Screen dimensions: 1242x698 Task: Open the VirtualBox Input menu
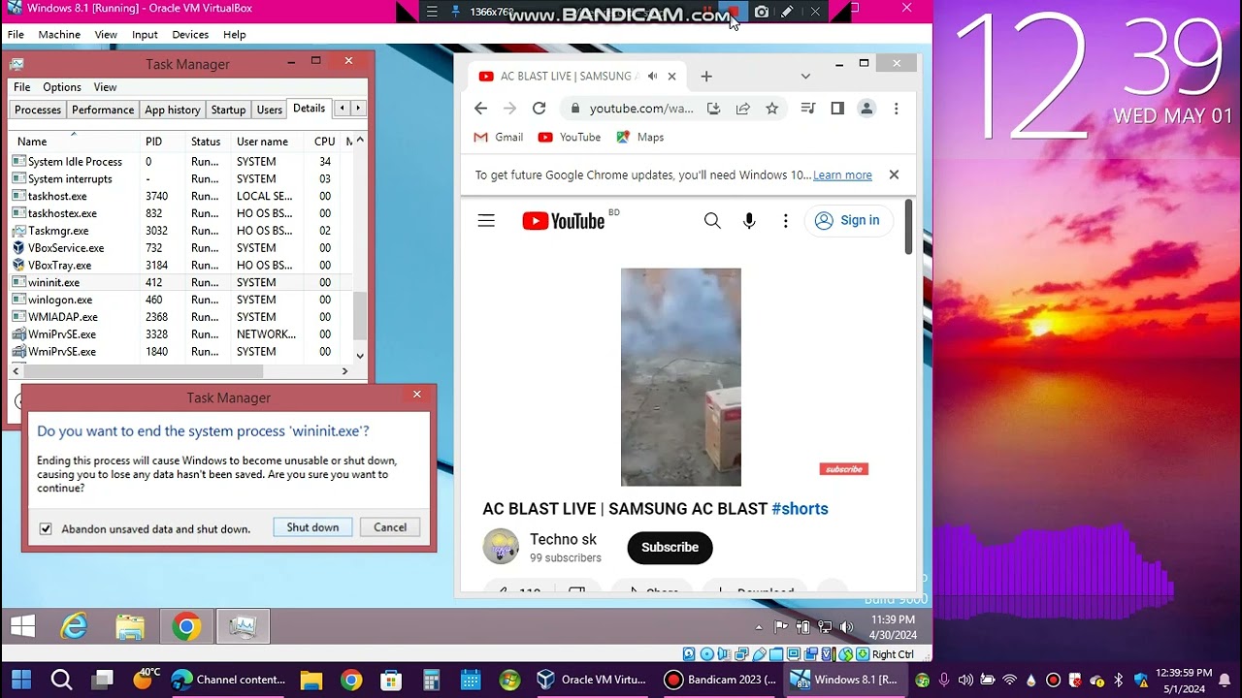pyautogui.click(x=145, y=34)
